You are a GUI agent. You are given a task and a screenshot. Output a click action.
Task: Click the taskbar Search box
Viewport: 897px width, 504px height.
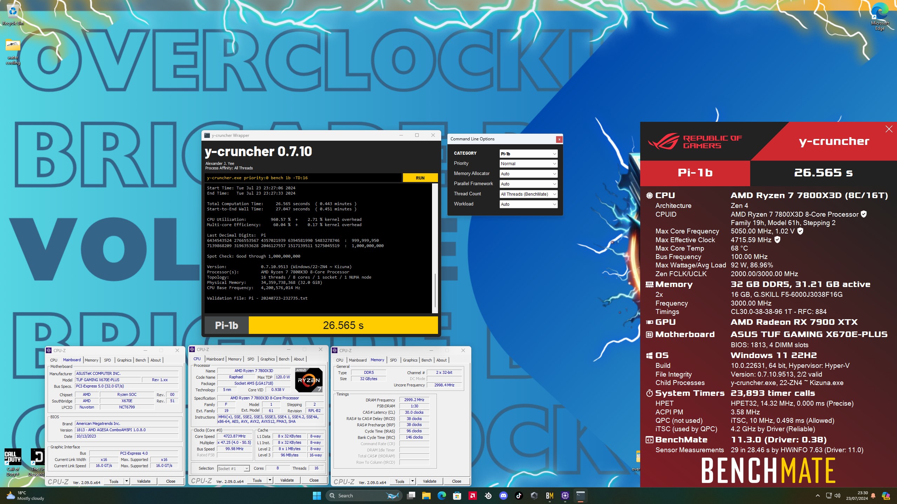pos(363,496)
